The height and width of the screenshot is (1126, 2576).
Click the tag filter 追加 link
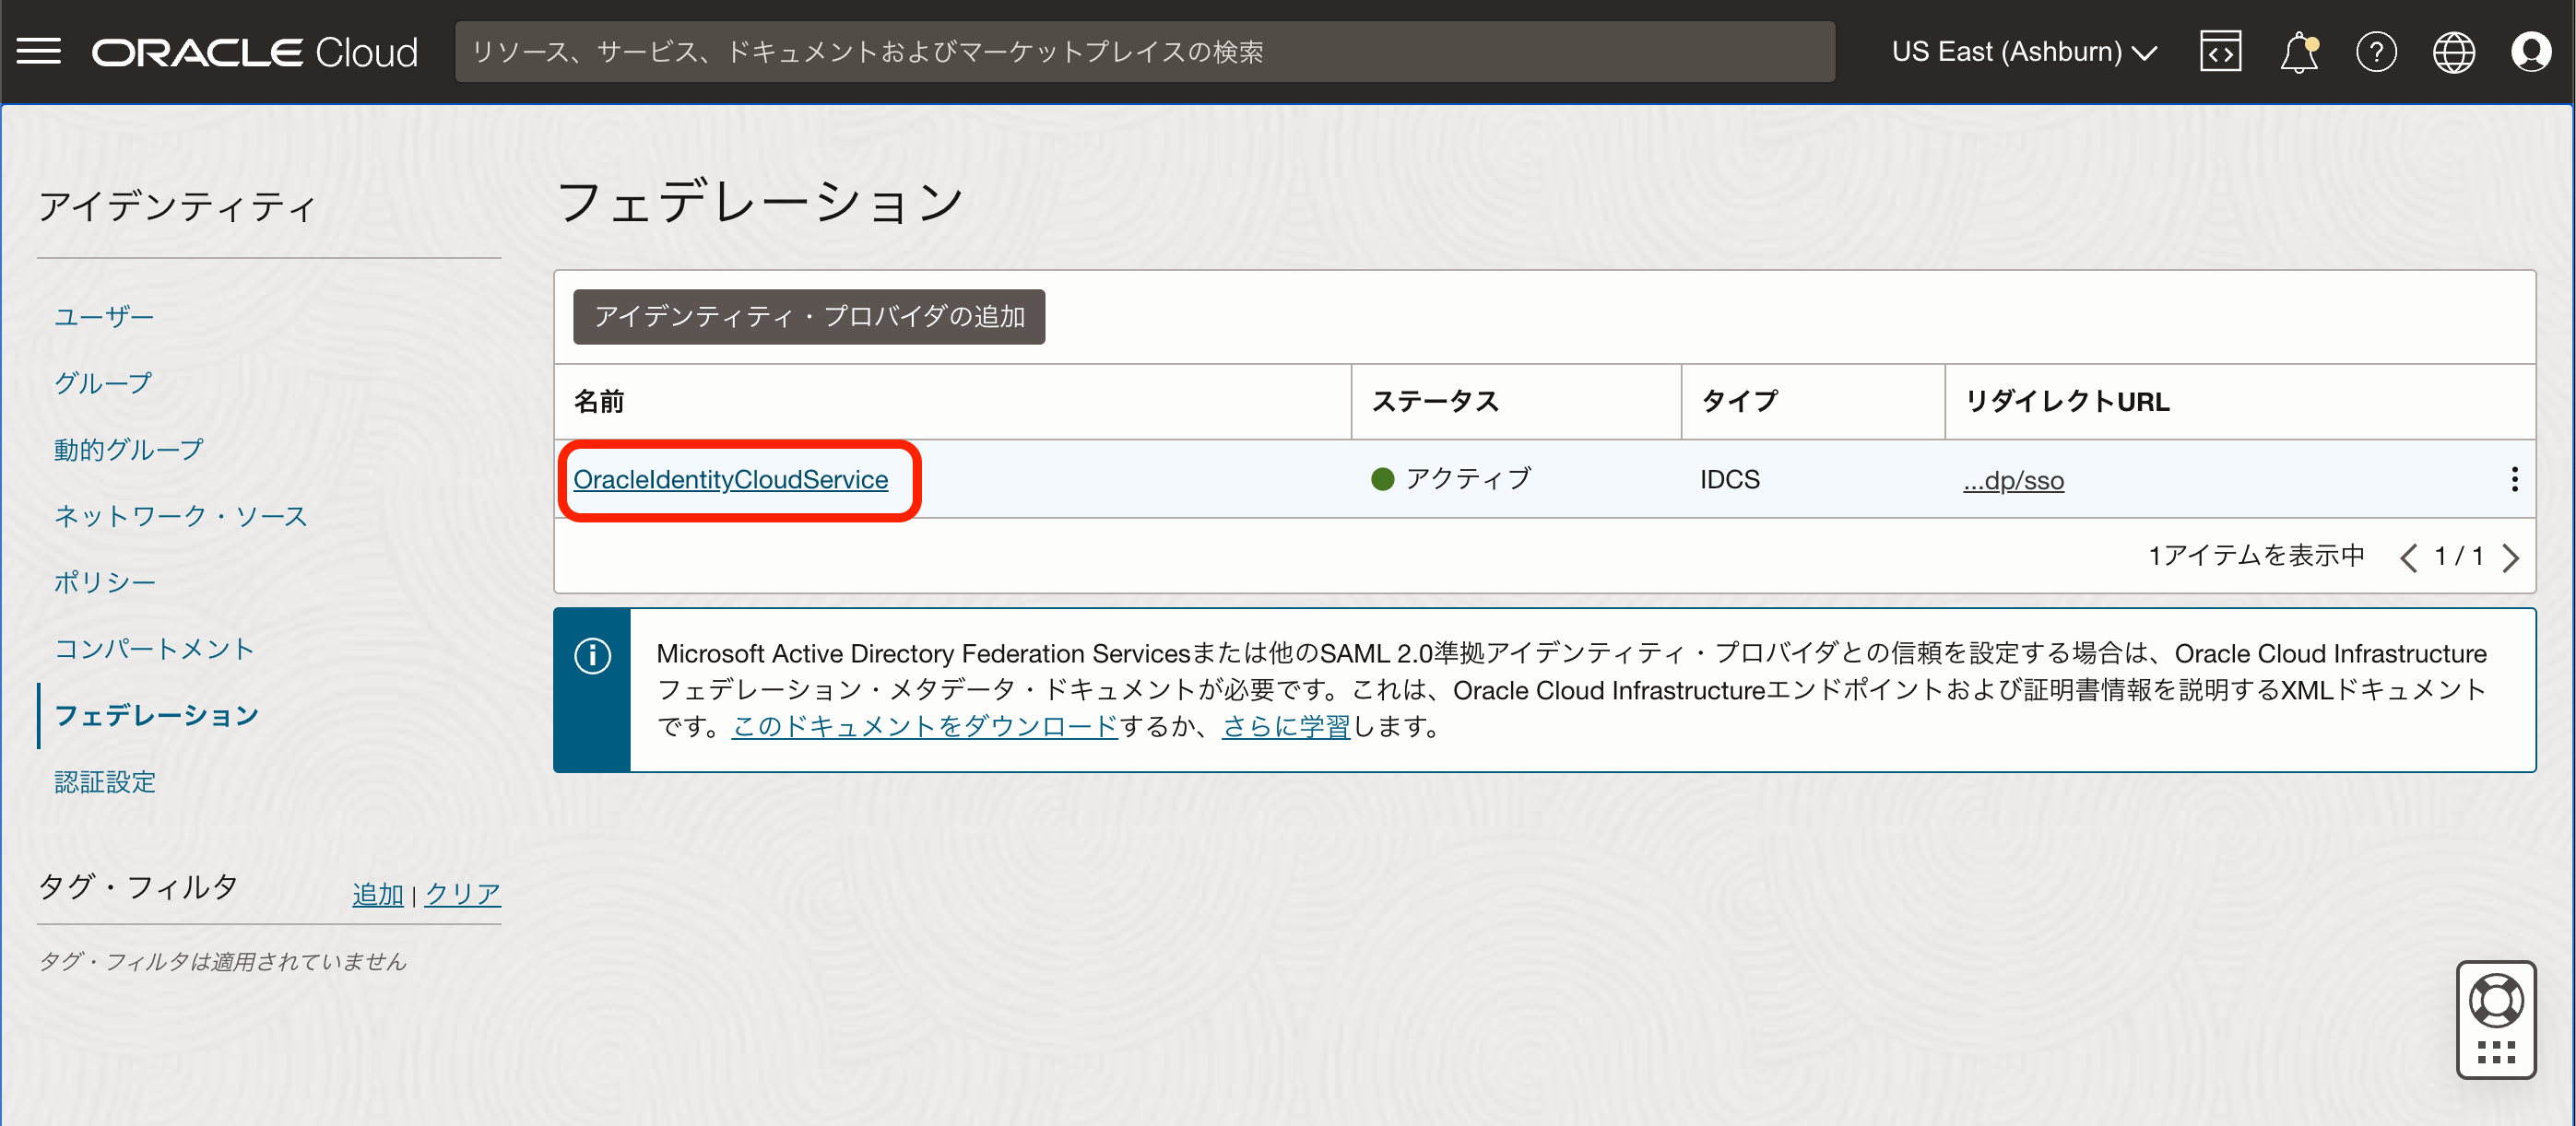coord(377,893)
